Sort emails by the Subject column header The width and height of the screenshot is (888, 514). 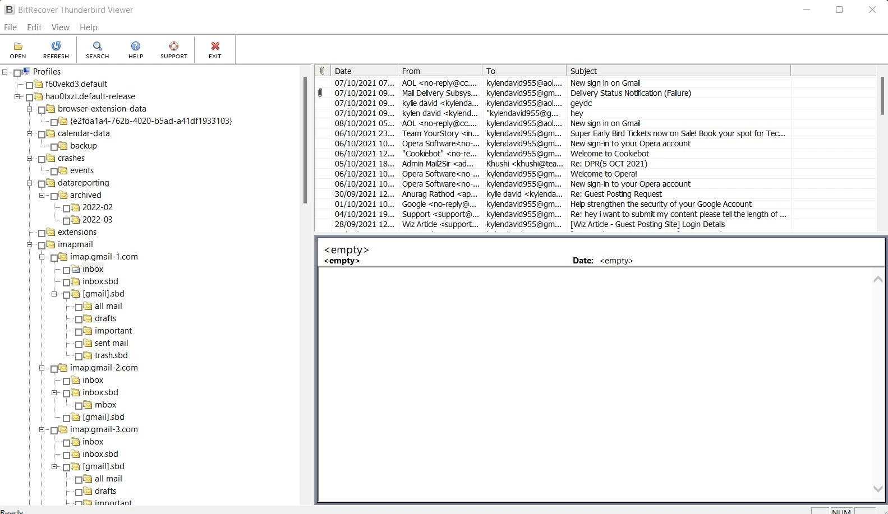pyautogui.click(x=678, y=71)
